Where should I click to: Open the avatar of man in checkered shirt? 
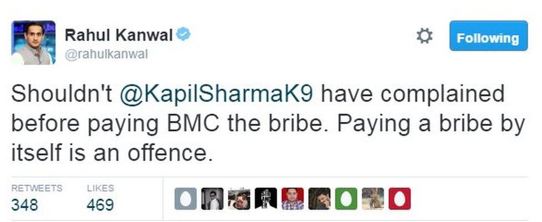click(x=293, y=199)
